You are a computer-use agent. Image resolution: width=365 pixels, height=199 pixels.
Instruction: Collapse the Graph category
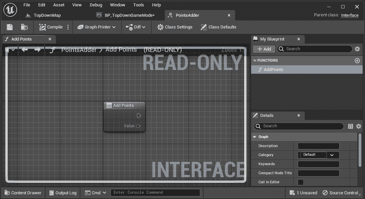point(254,137)
